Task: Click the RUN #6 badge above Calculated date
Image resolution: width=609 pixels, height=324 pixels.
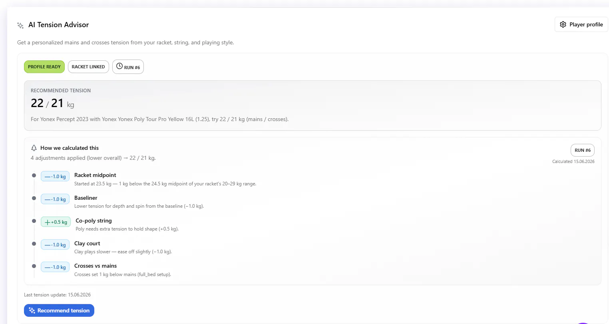Action: click(583, 150)
